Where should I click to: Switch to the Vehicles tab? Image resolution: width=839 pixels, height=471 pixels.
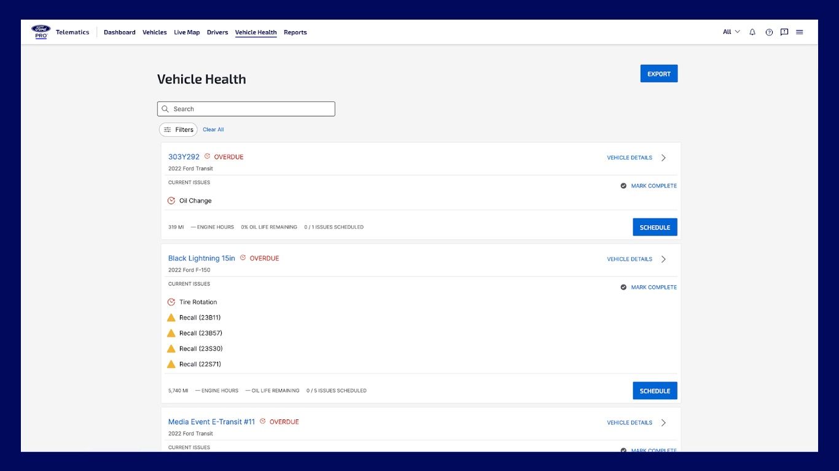[x=155, y=33]
